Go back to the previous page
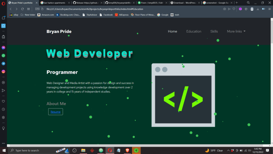This screenshot has width=273, height=154. point(10,9)
